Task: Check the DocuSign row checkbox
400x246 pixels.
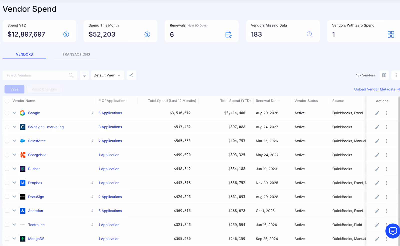Action: [7, 197]
